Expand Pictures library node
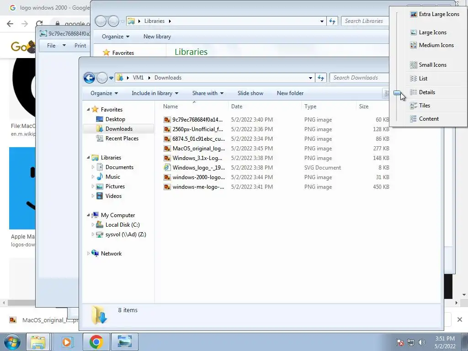Screen dimensions: 468x351 (x=93, y=186)
